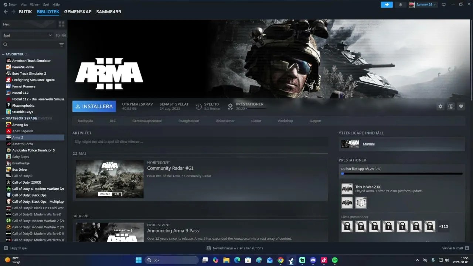Image resolution: width=473 pixels, height=266 pixels.
Task: Open Friends & Chat in the status bar
Action: 456,248
